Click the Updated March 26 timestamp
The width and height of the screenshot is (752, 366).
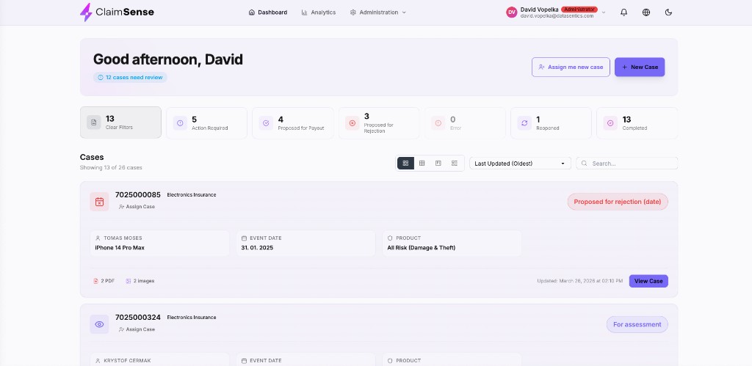pos(580,281)
